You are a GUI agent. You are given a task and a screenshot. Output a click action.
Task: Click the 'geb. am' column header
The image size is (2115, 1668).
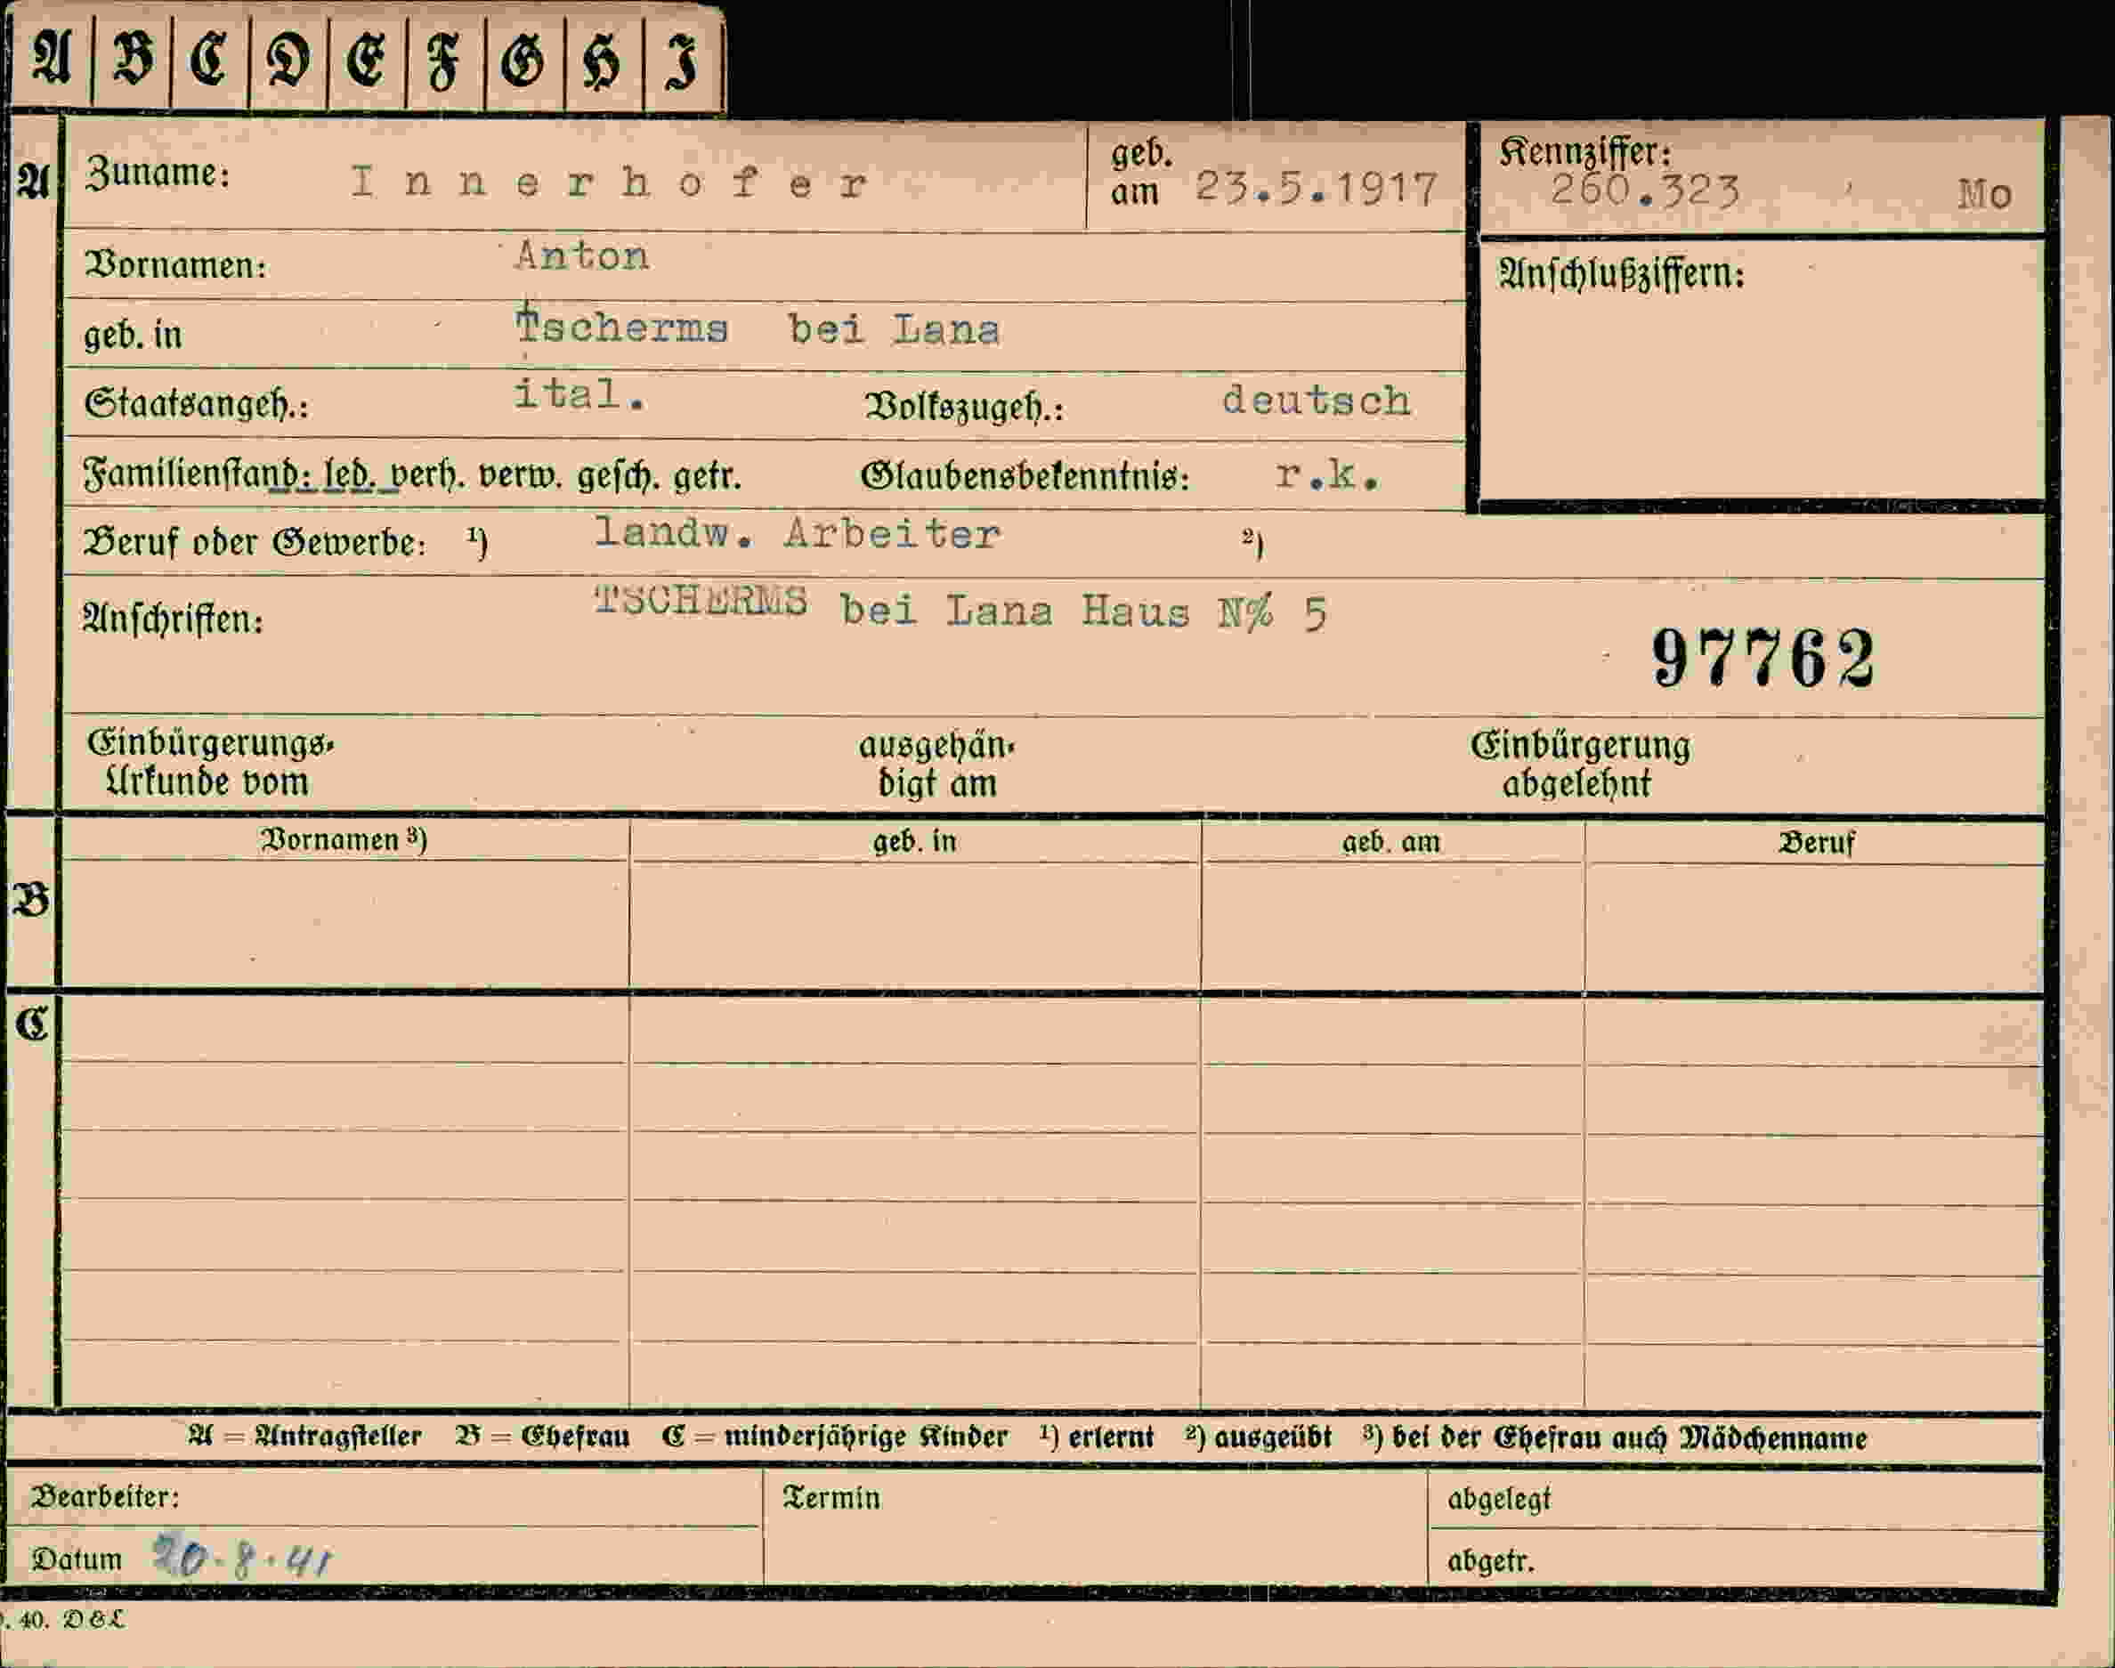tap(1391, 842)
